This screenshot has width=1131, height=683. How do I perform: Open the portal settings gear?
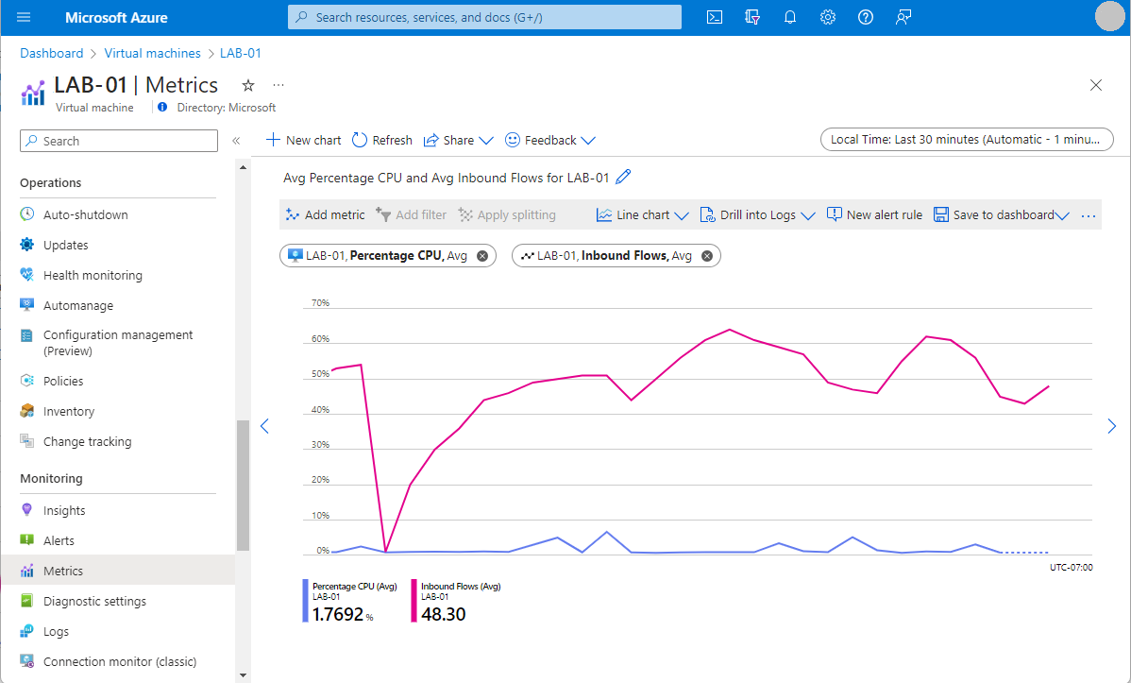pyautogui.click(x=827, y=17)
